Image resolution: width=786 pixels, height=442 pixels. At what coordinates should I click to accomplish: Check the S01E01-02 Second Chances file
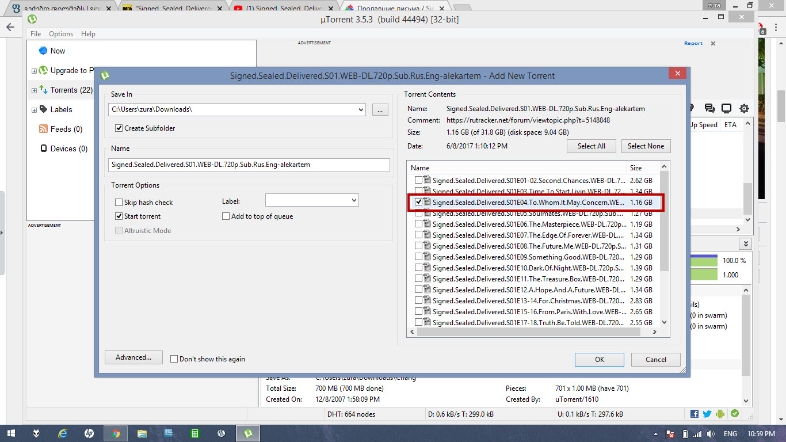[418, 180]
